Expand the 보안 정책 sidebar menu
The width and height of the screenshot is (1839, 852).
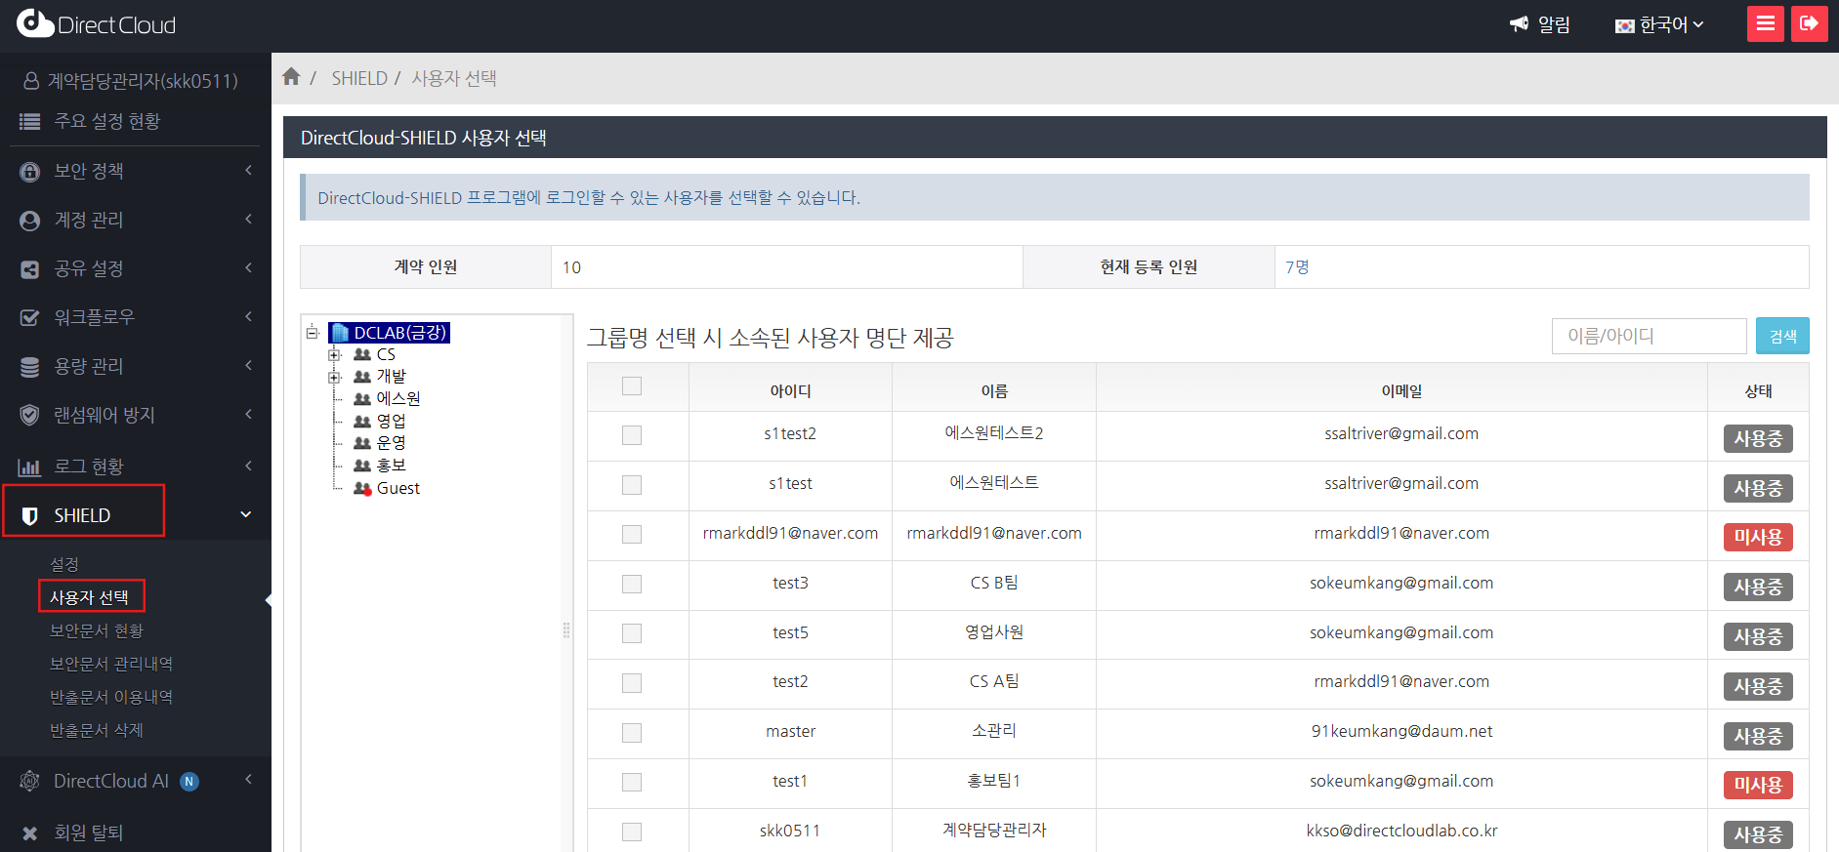click(248, 171)
